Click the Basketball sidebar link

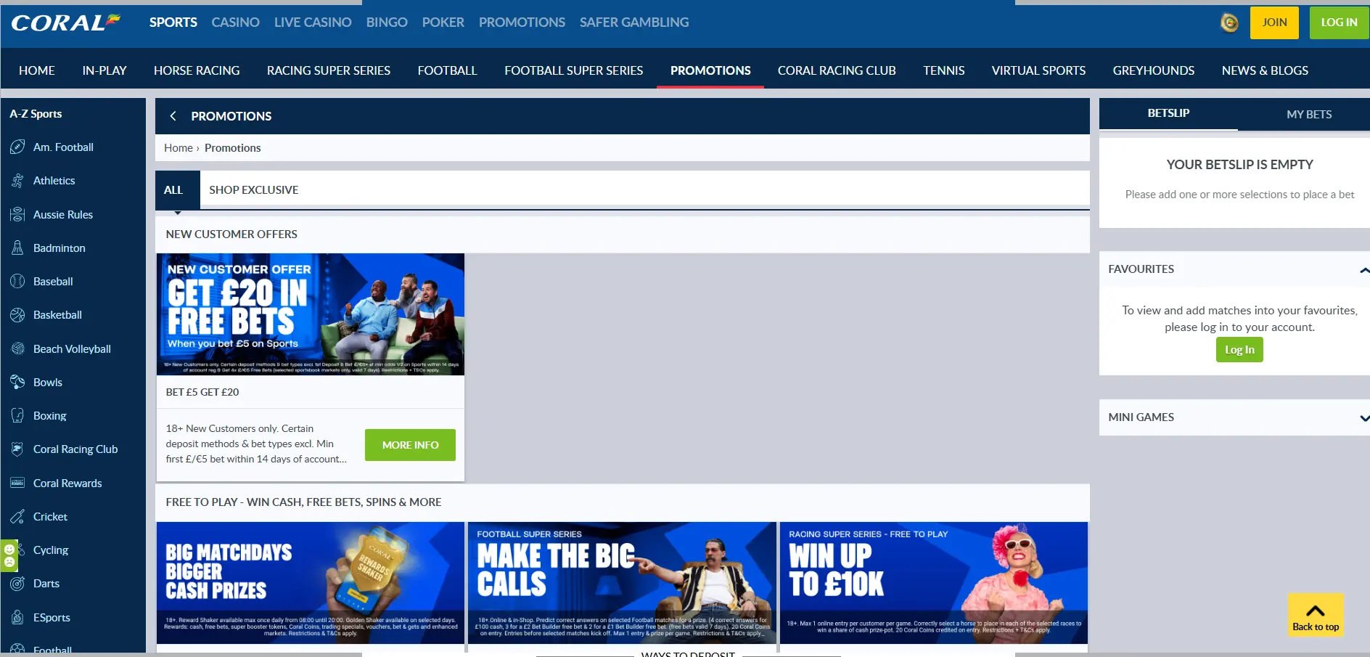[x=57, y=315]
